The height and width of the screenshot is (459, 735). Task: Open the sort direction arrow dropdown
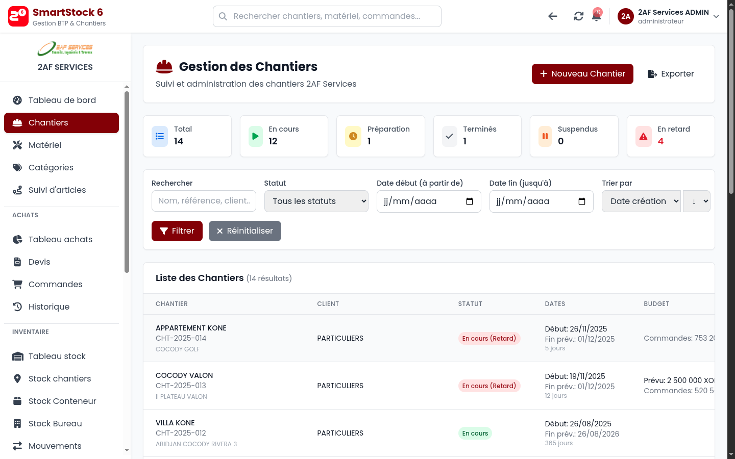tap(697, 201)
